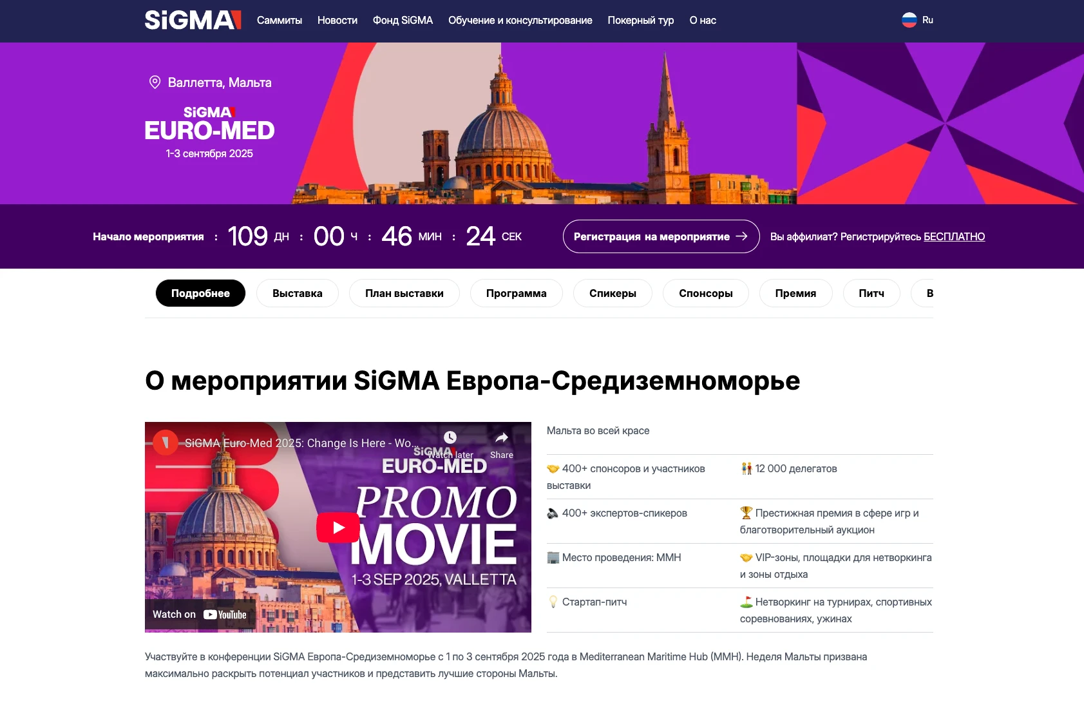Open the Спонсоры tab
This screenshot has width=1084, height=726.
[x=706, y=293]
